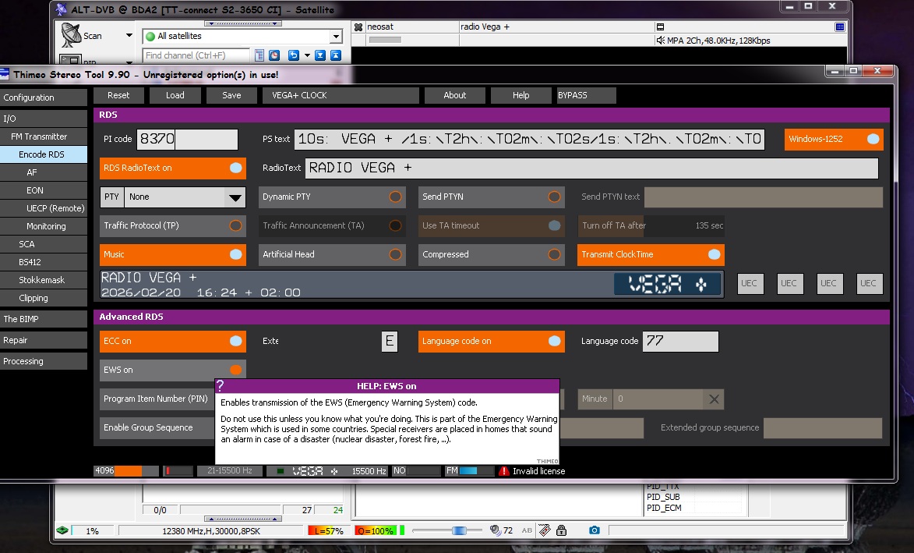This screenshot has height=553, width=914.
Task: Switch to the Stokkemask sidebar page
Action: pyautogui.click(x=44, y=280)
